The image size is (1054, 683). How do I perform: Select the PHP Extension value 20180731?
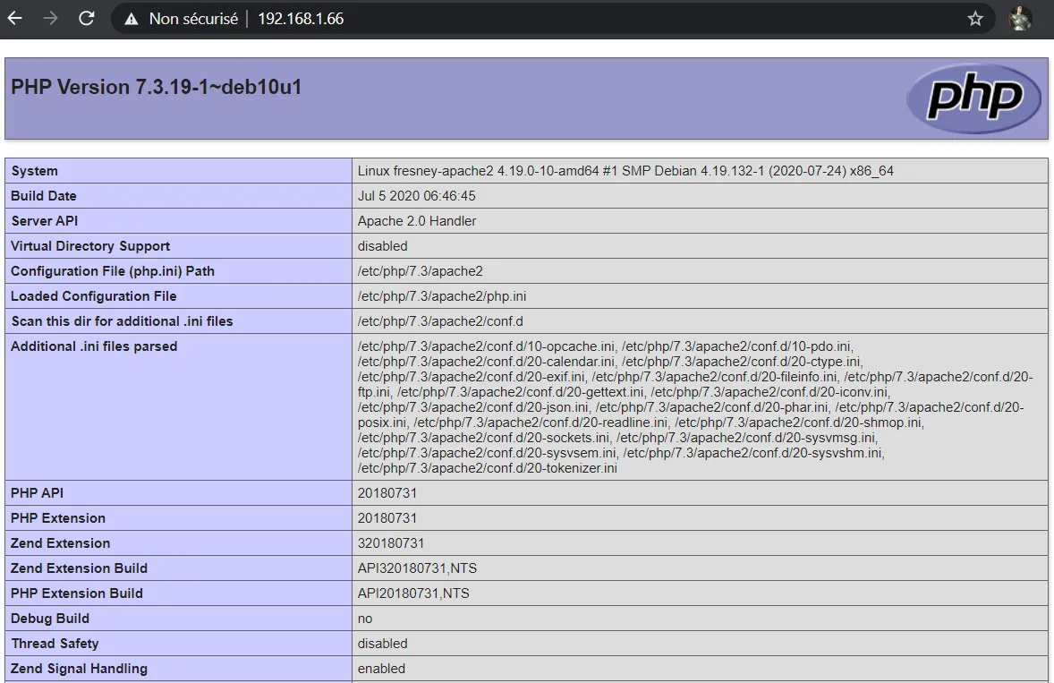coord(387,517)
